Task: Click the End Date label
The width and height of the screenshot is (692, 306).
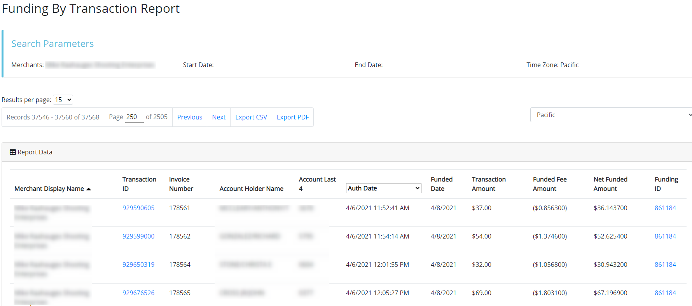Action: (369, 65)
